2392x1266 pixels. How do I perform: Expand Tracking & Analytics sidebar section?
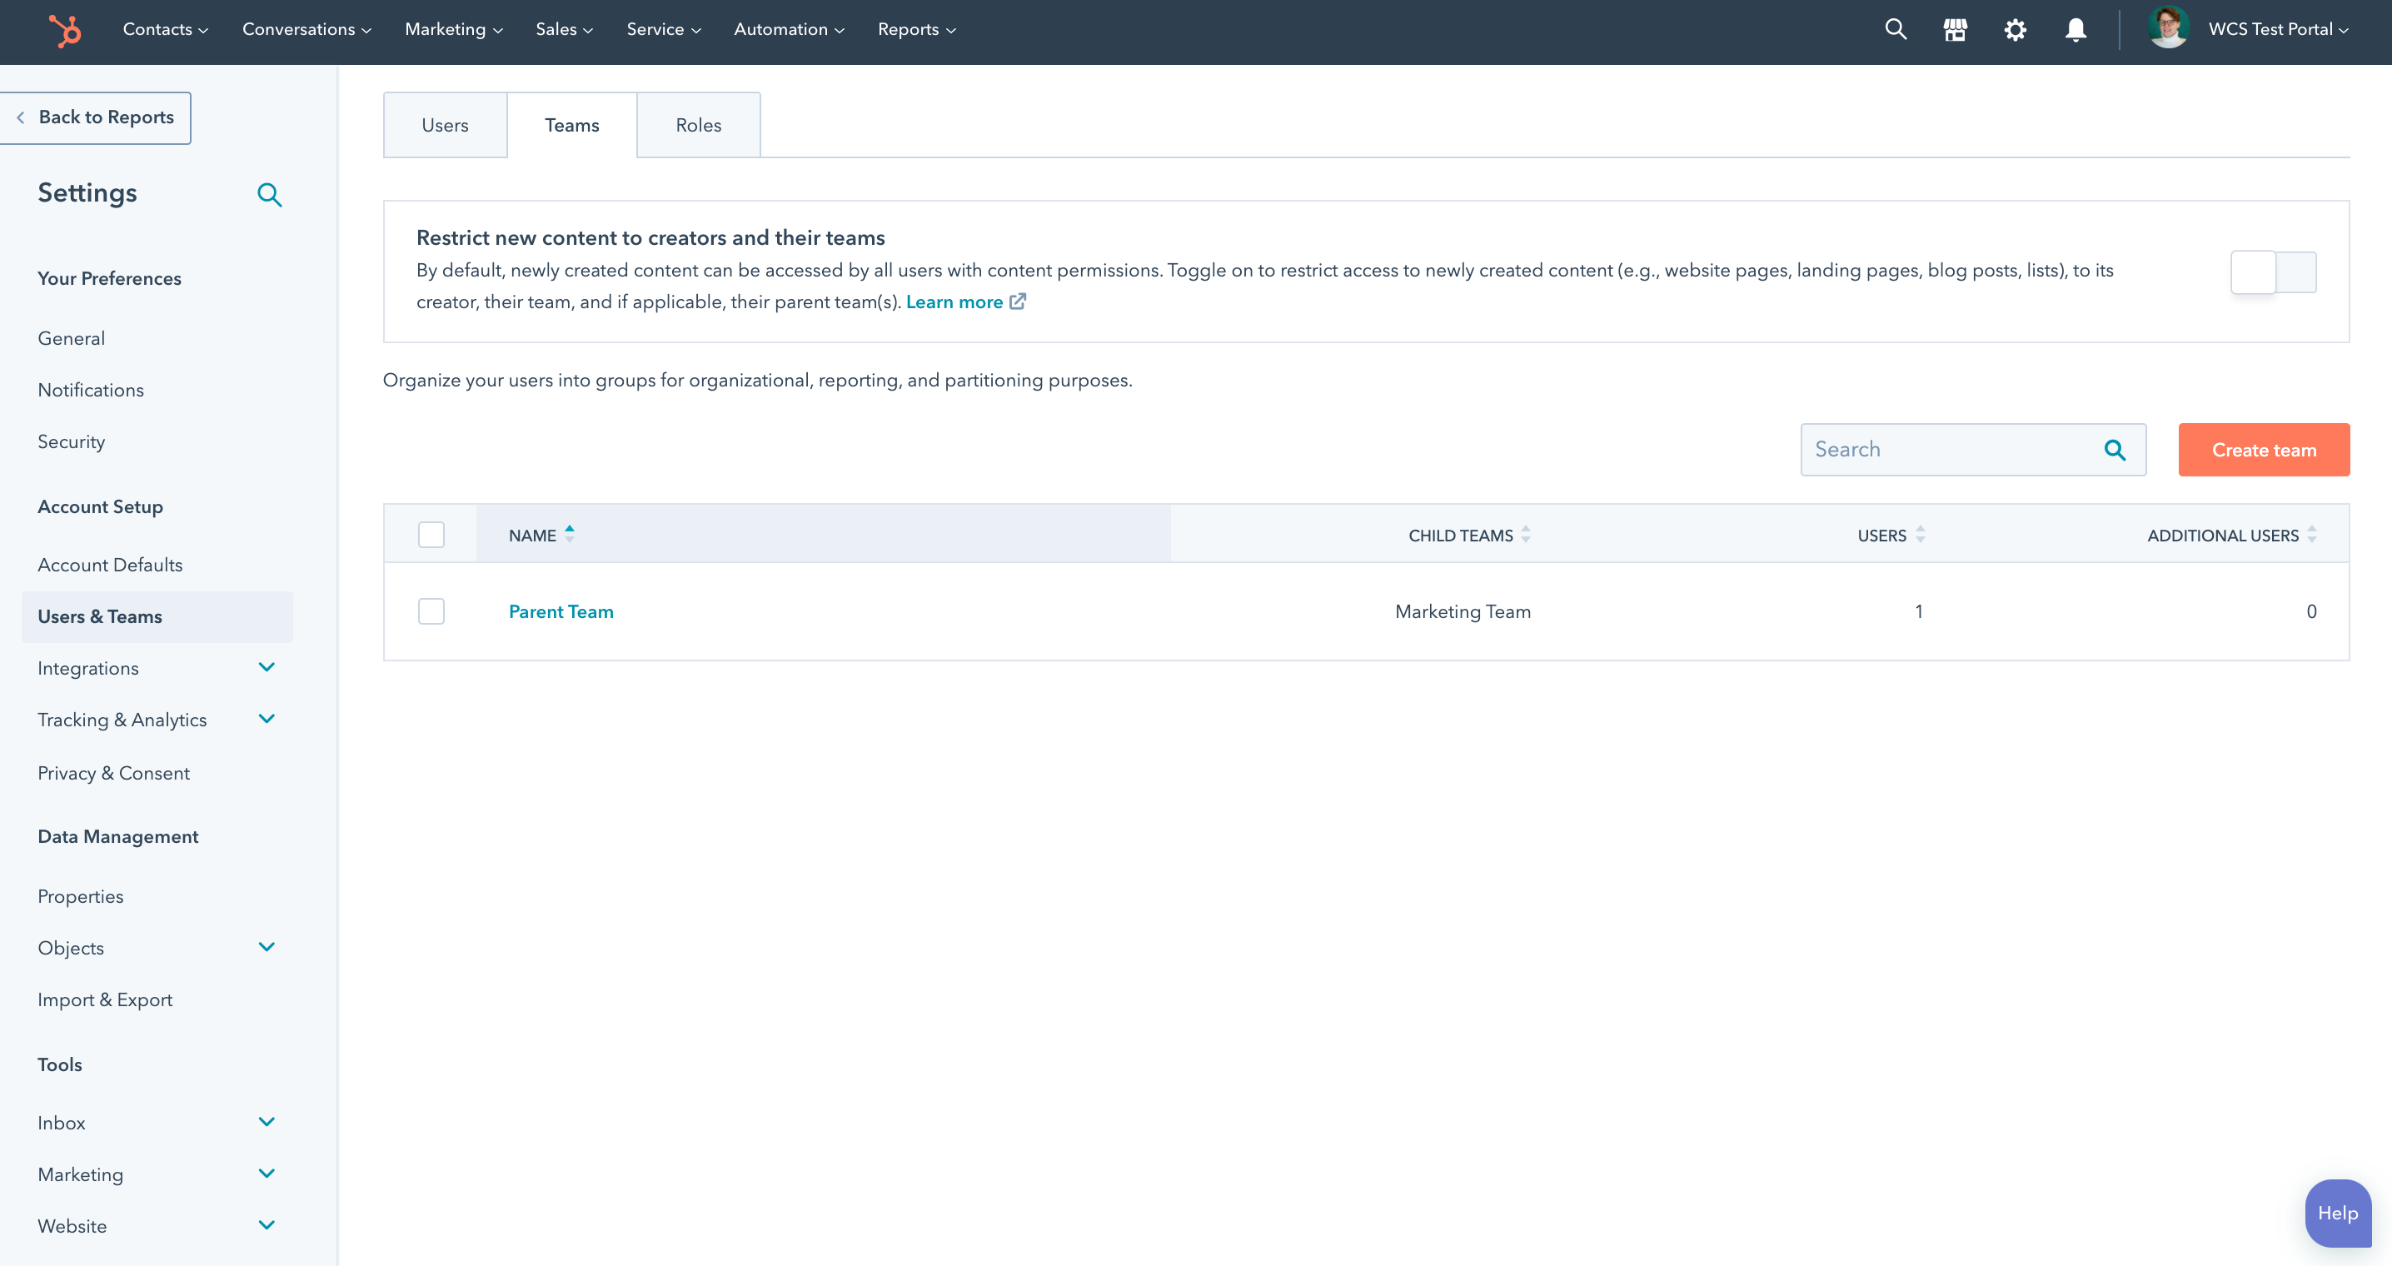267,719
